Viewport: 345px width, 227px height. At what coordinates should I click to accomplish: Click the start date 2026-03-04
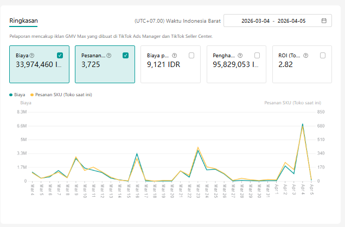[x=255, y=21]
